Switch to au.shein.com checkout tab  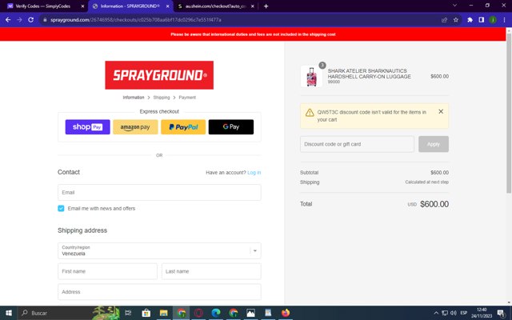coord(215,6)
